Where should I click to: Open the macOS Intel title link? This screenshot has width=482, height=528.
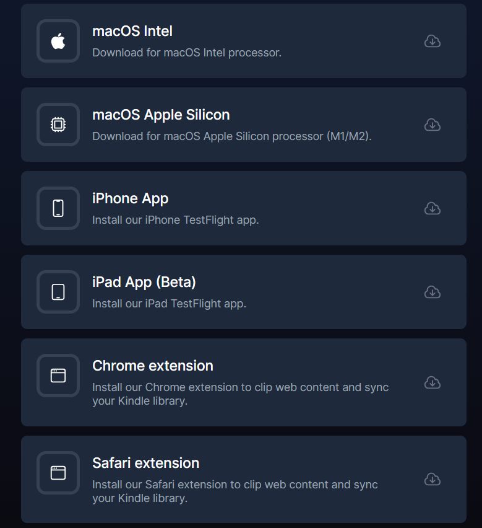click(x=132, y=31)
